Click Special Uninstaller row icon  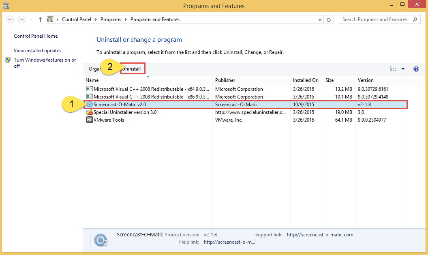[x=89, y=112]
